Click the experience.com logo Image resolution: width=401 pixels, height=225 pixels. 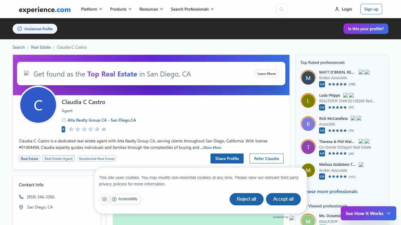(44, 9)
